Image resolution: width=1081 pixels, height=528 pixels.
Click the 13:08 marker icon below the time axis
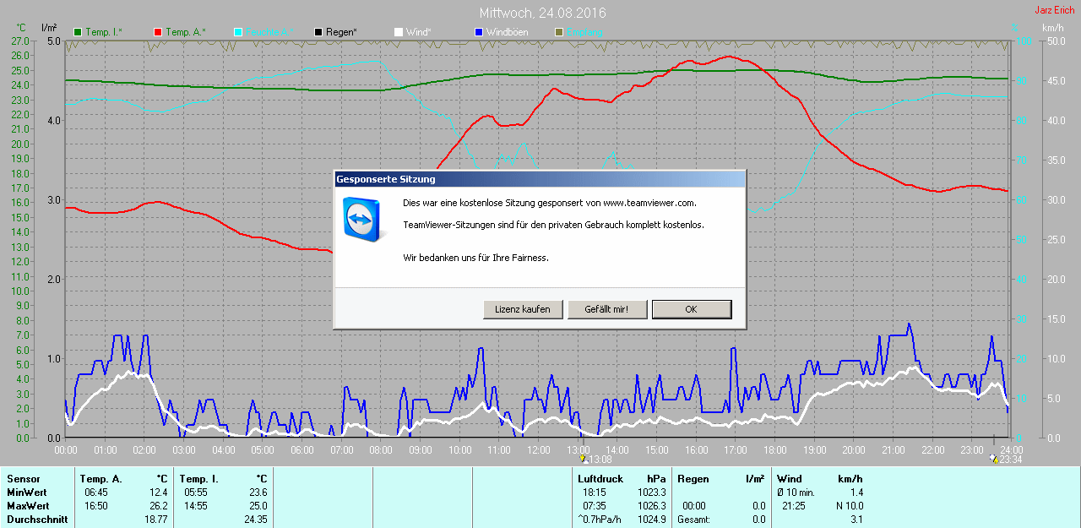pyautogui.click(x=583, y=459)
